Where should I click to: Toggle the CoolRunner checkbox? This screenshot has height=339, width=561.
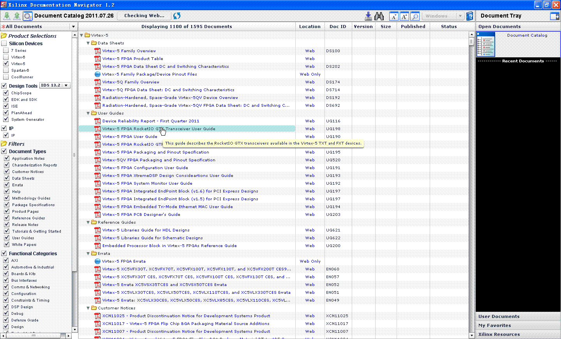click(x=6, y=77)
